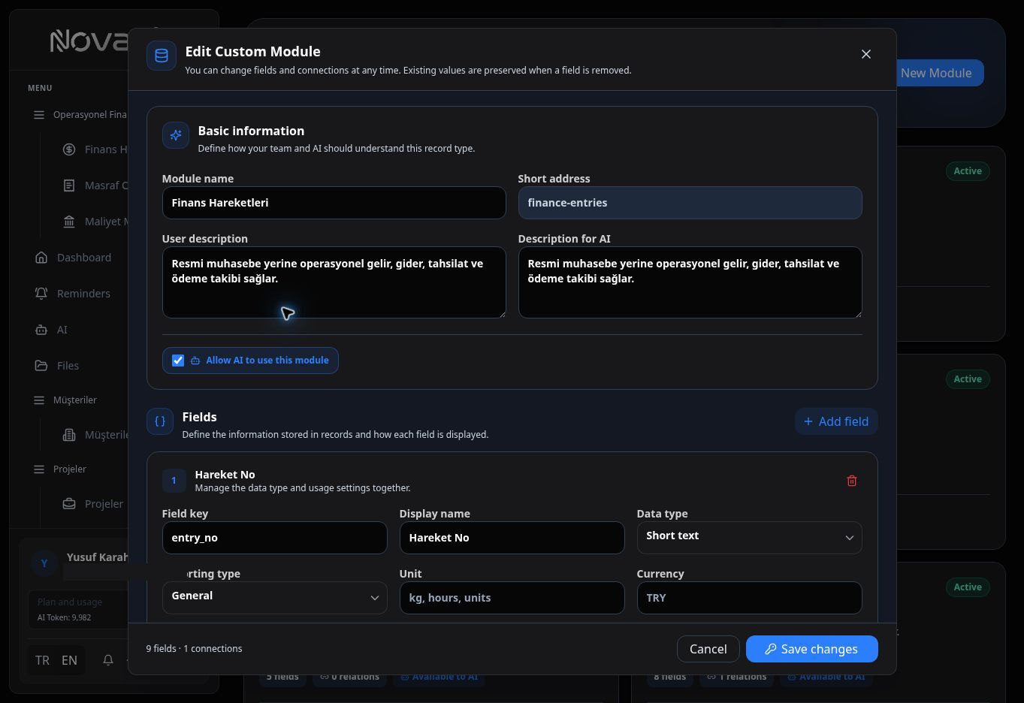Screen dimensions: 1024x703
Task: Switch language to EN
Action: coord(69,660)
